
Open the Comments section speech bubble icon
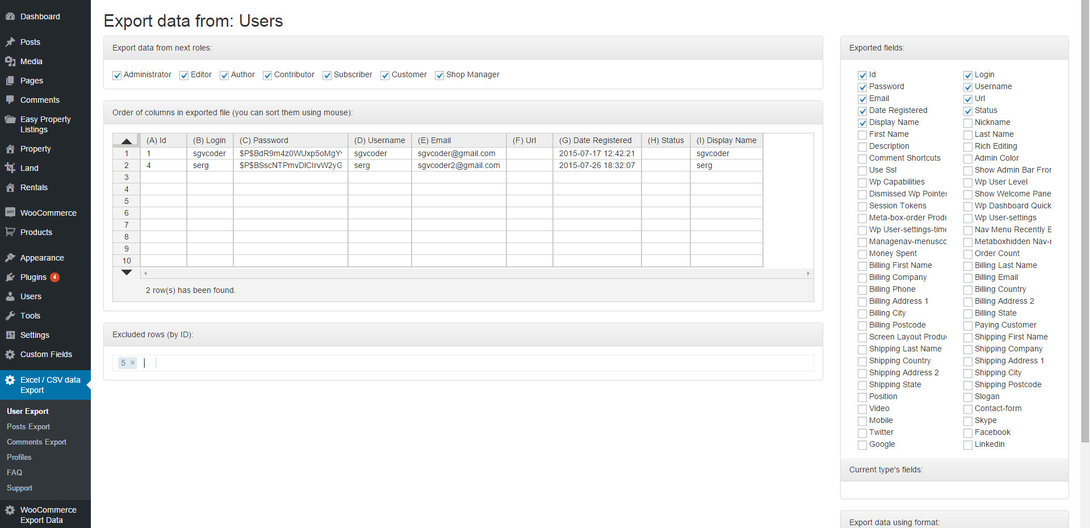11,100
